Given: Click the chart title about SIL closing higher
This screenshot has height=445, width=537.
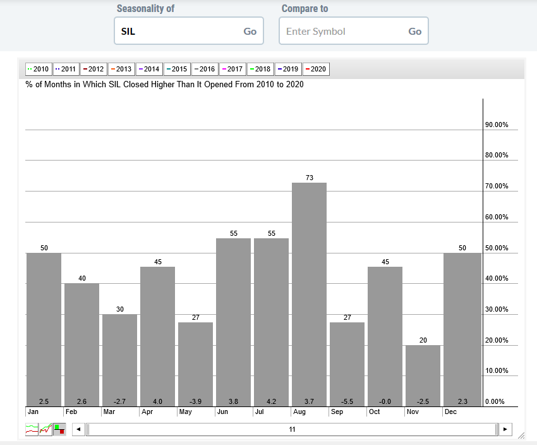Looking at the screenshot, I should [164, 85].
